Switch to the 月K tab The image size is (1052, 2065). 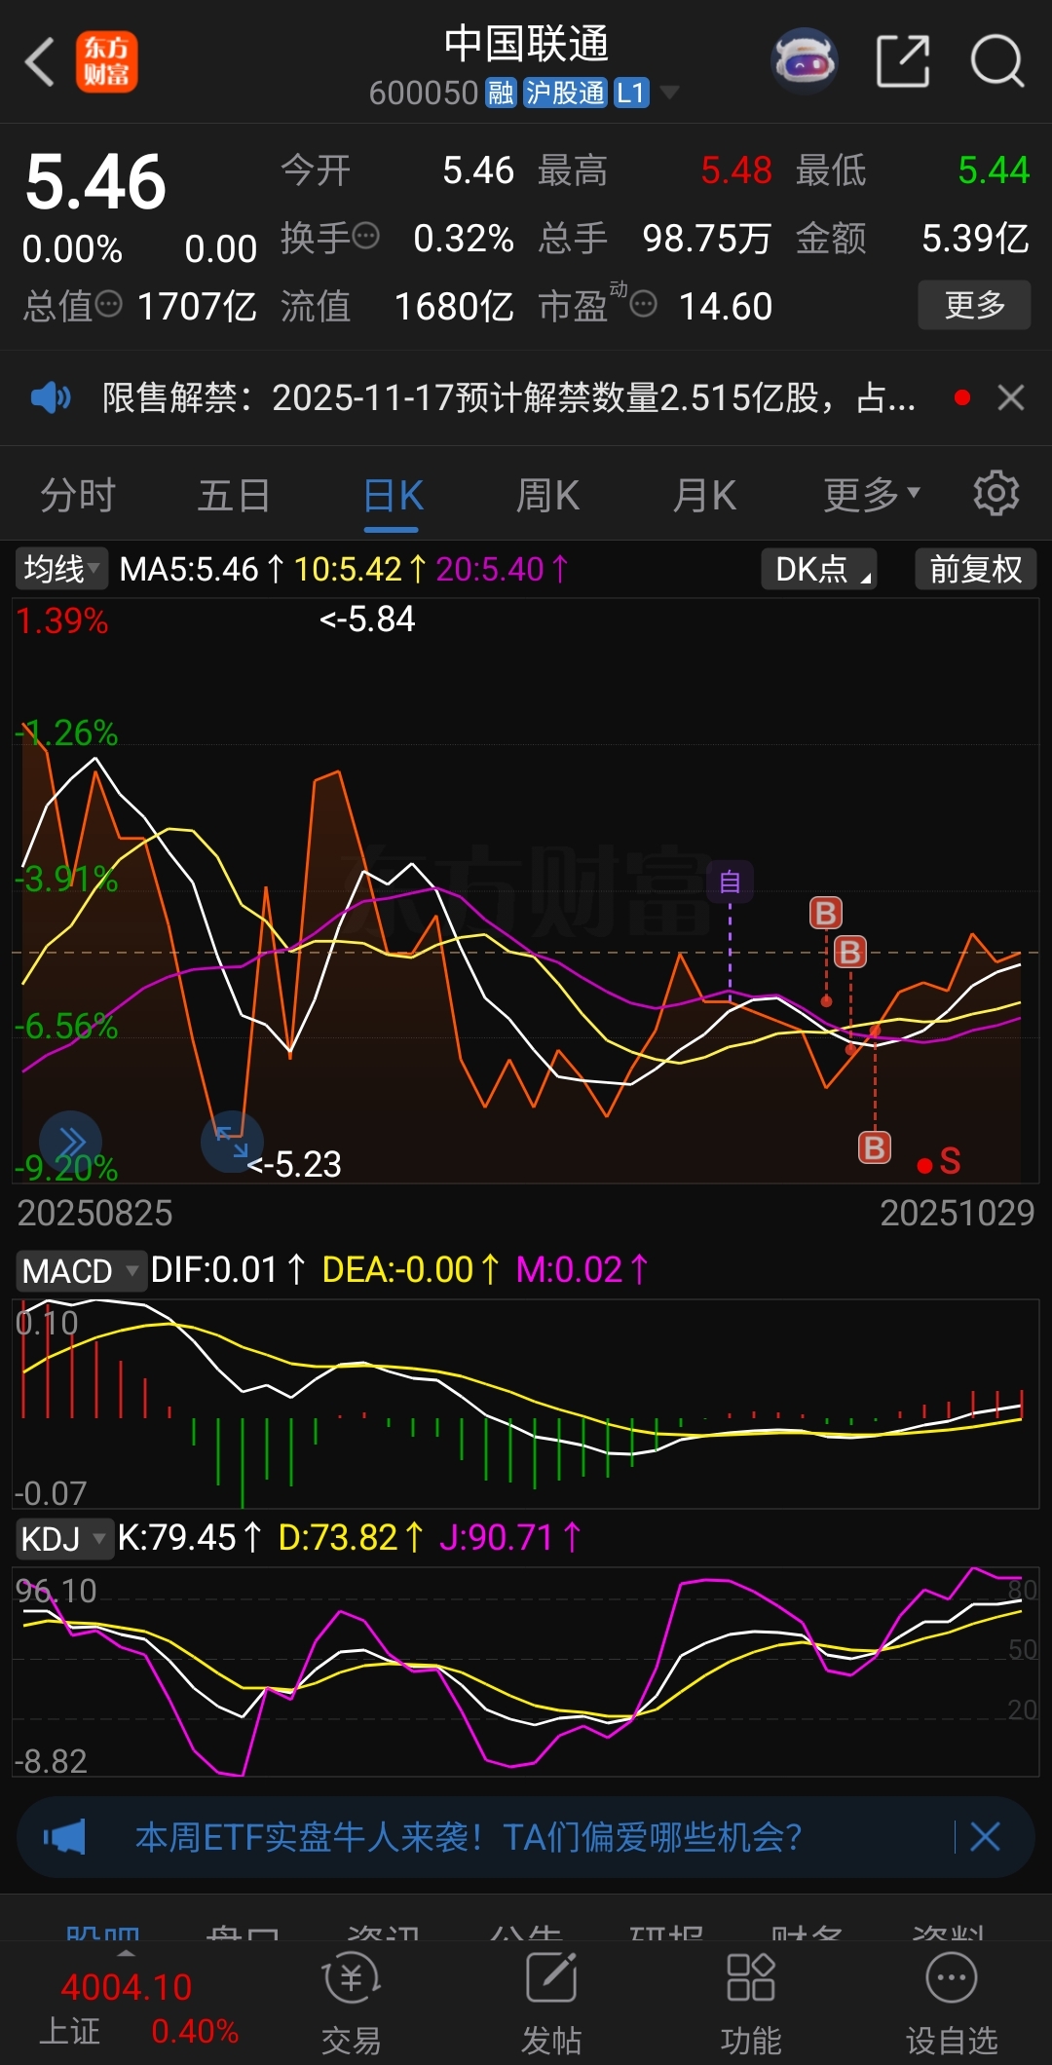click(704, 495)
